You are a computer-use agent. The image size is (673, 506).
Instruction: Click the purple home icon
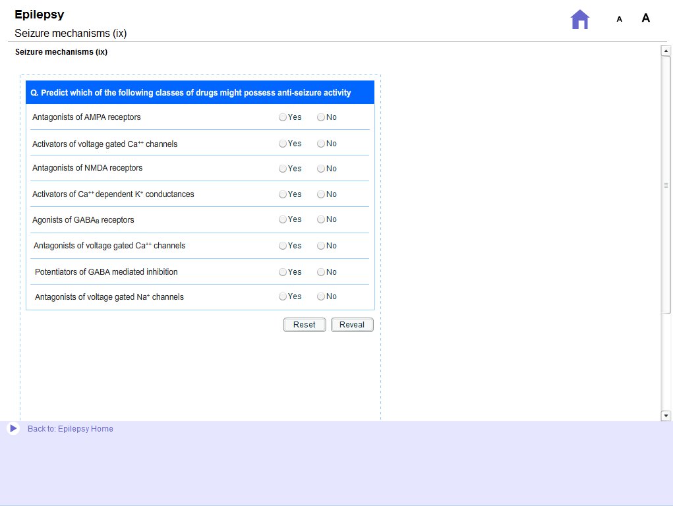(579, 19)
